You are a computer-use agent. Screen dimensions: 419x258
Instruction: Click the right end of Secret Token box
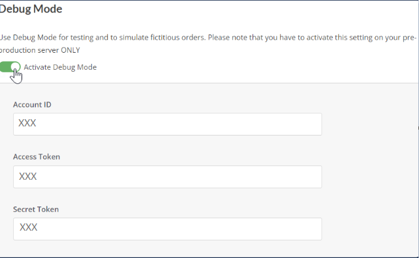pyautogui.click(x=315, y=229)
